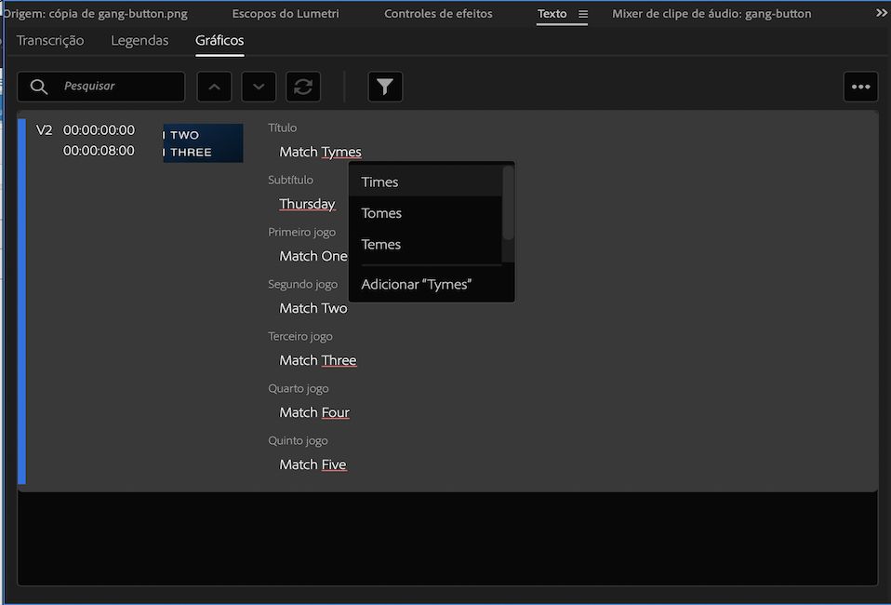
Task: Click the Quarto jogo label
Action: [299, 388]
